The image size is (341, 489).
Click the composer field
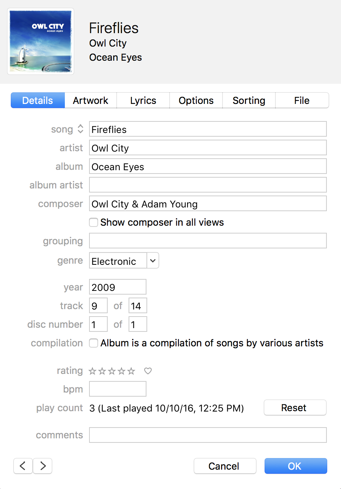[x=208, y=203]
